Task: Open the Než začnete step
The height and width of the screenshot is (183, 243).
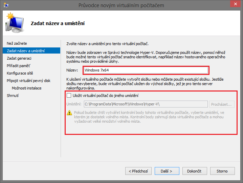Action: pyautogui.click(x=17, y=43)
